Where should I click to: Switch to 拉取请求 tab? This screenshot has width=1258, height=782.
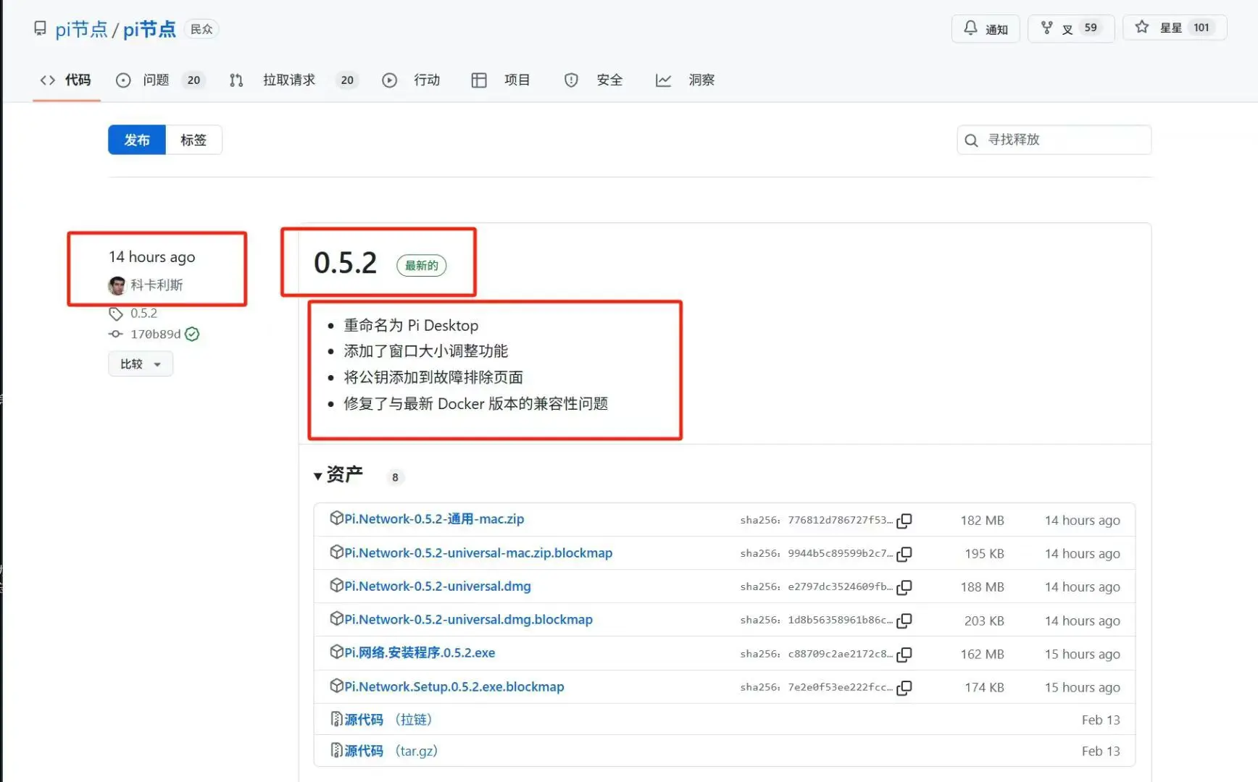(293, 80)
